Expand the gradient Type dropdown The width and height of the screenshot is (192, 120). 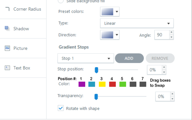coord(137,23)
